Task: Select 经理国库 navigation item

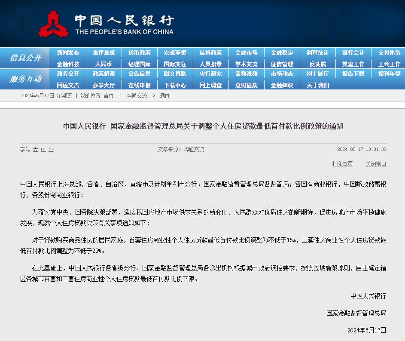Action: pyautogui.click(x=139, y=64)
